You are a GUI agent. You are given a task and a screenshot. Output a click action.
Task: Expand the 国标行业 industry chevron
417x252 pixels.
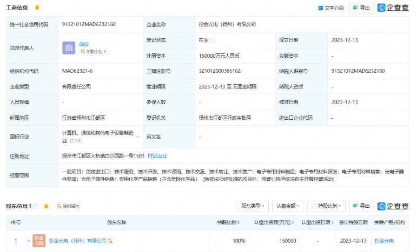[x=138, y=137]
